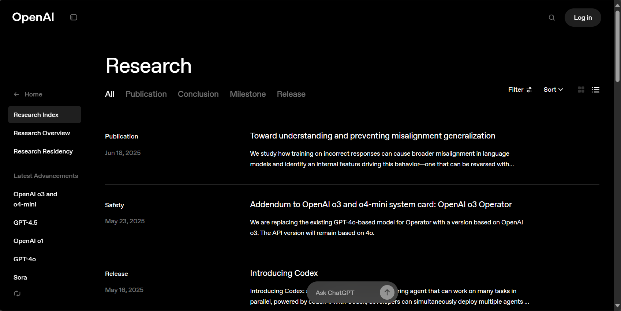Expand the Sort dropdown

pos(553,90)
